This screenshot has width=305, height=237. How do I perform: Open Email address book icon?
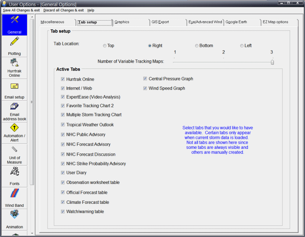pos(14,106)
